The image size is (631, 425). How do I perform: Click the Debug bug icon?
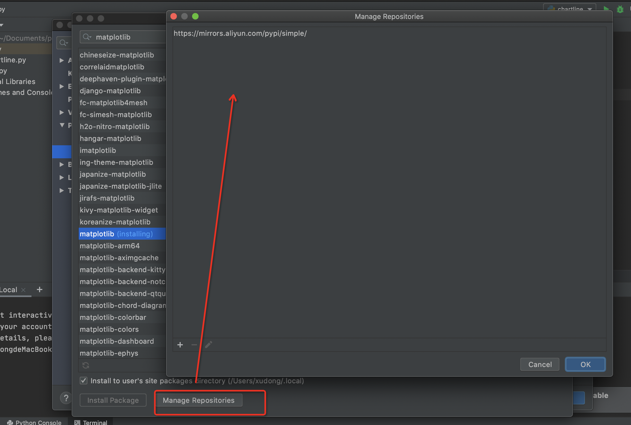[620, 9]
